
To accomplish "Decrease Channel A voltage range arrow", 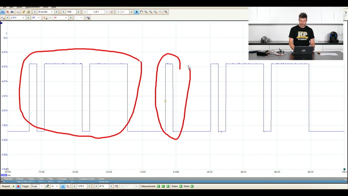I will (8, 17).
